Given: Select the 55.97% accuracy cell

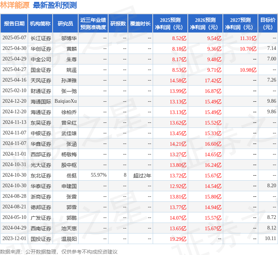Looking at the screenshot, I should click(99, 175).
